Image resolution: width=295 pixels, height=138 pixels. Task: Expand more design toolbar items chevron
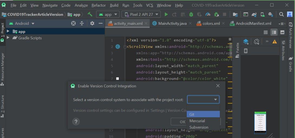(267, 42)
